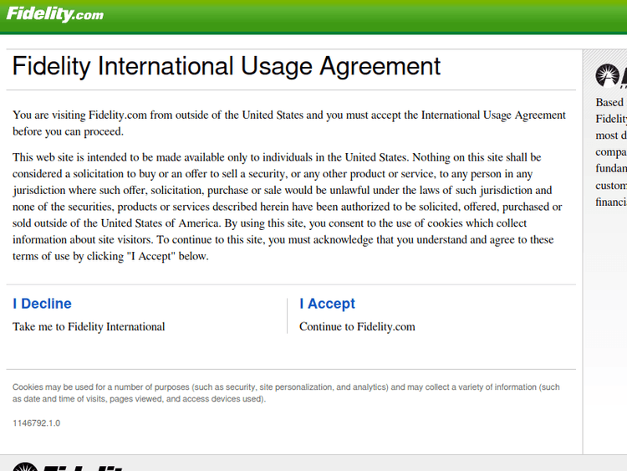627x471 pixels.
Task: Click the word Based in the right sidebar
Action: (609, 102)
